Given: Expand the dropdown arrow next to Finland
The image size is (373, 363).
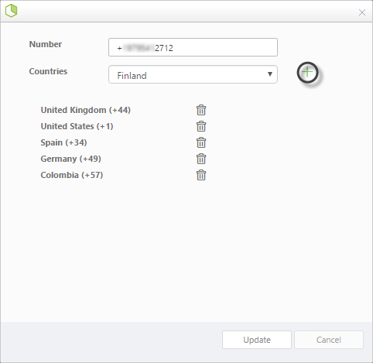Looking at the screenshot, I should pyautogui.click(x=270, y=74).
